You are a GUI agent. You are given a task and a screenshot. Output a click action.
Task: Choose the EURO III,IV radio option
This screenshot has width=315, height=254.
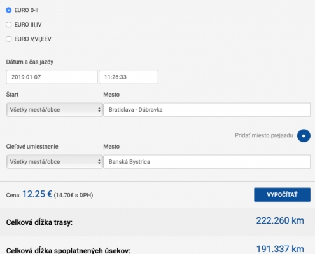point(9,25)
